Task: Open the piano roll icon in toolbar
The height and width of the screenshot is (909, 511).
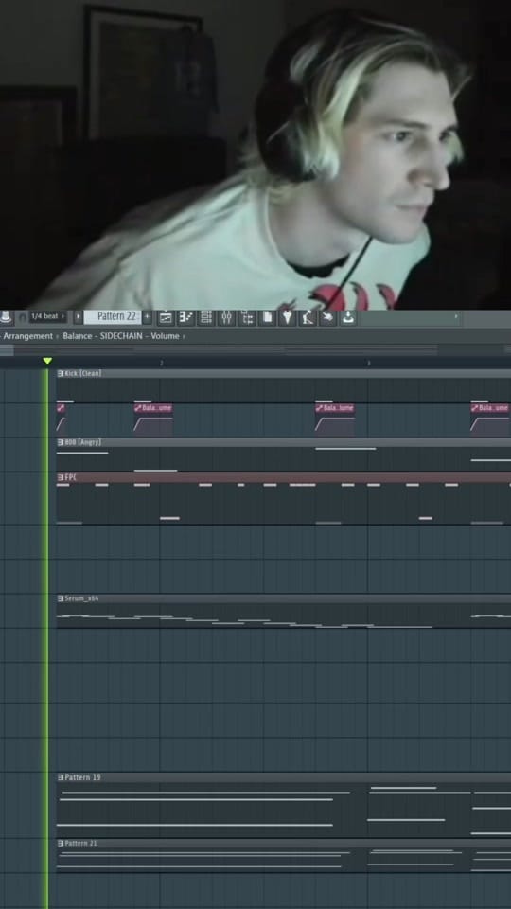Action: (x=186, y=317)
